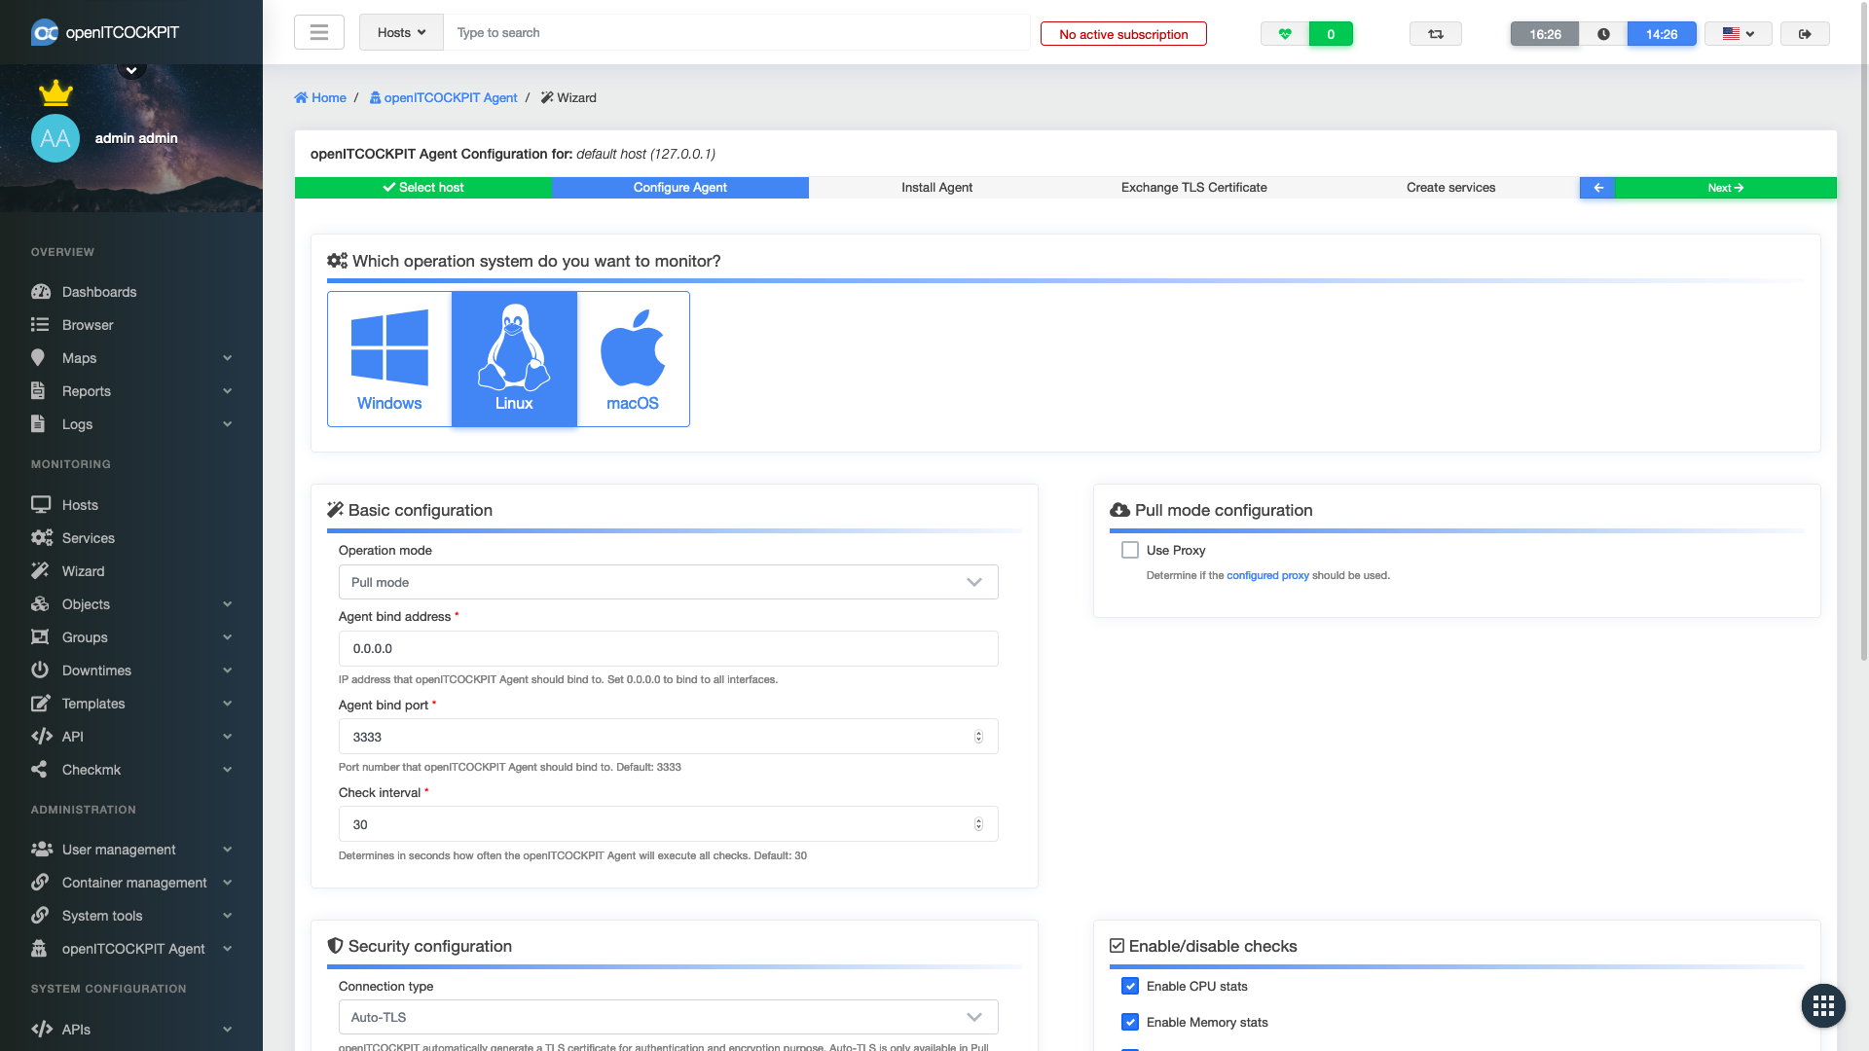Screen dimensions: 1869x1051
Task: Open the Exchange TLS Certificate step
Action: pos(1193,187)
